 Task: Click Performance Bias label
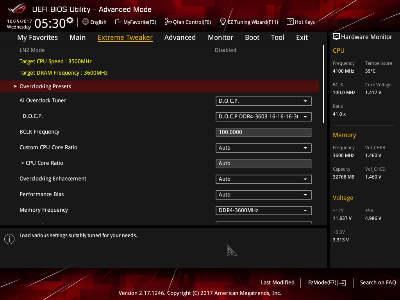[42, 194]
